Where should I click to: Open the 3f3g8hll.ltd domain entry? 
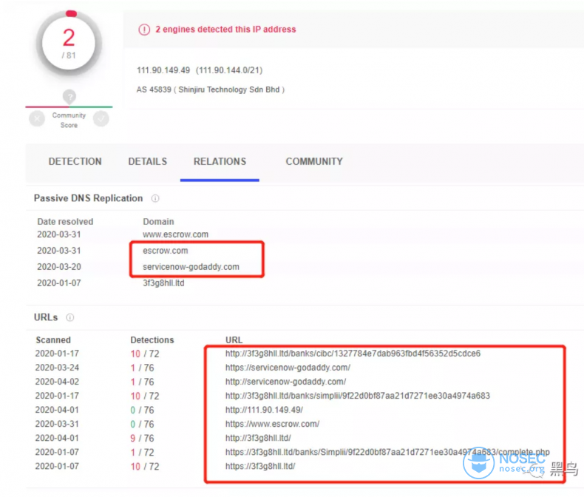(165, 283)
